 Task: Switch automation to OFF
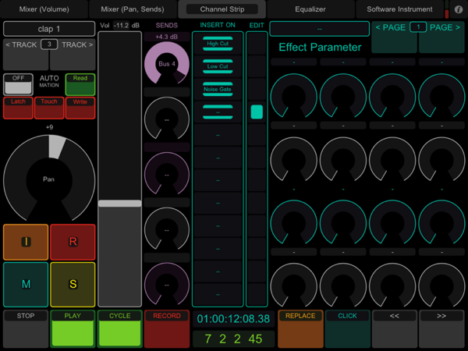point(17,84)
